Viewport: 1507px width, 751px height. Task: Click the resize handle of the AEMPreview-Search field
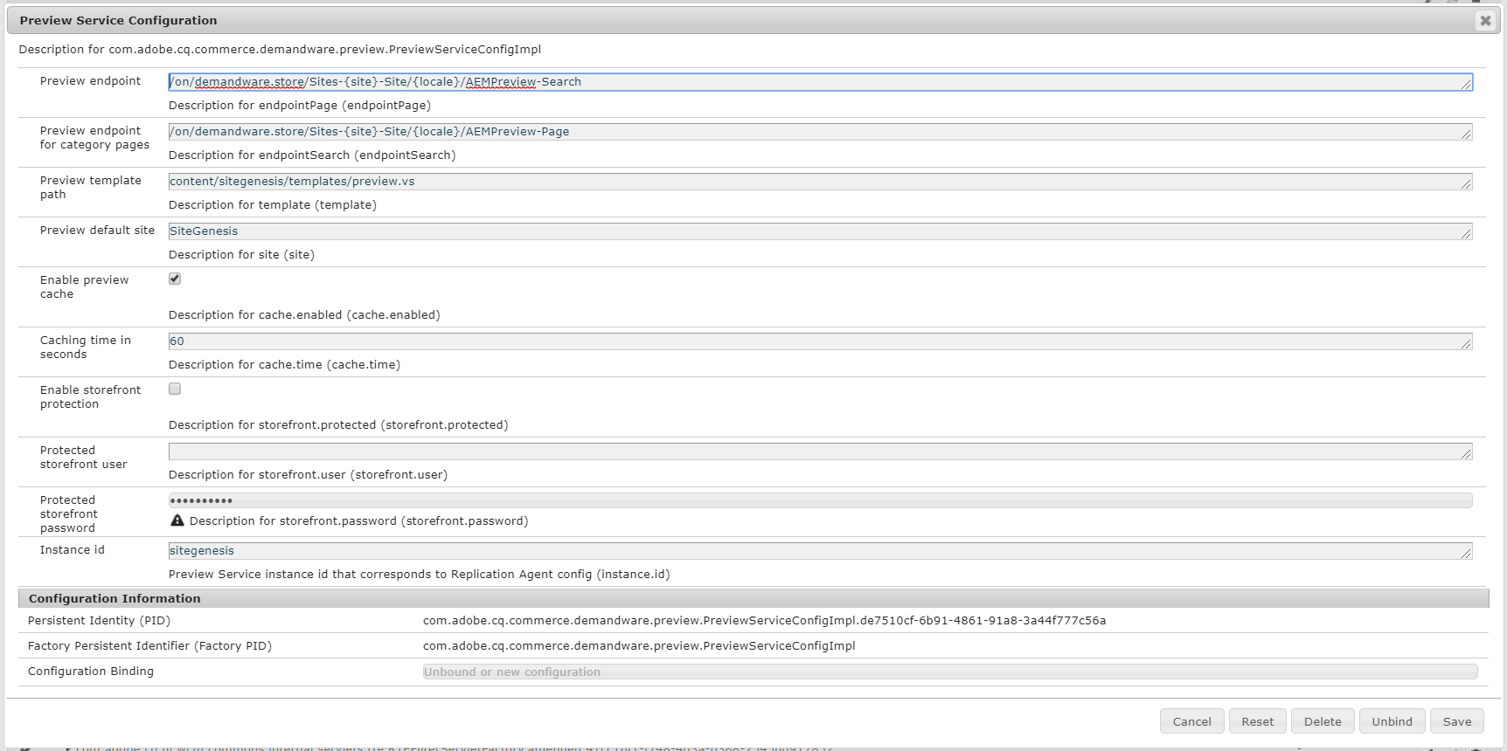(x=1466, y=84)
